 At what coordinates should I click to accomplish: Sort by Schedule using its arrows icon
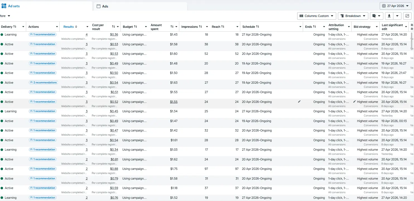pyautogui.click(x=258, y=27)
